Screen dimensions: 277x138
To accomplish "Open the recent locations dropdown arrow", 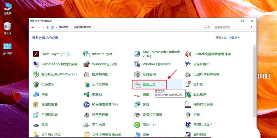I will point(43,27).
